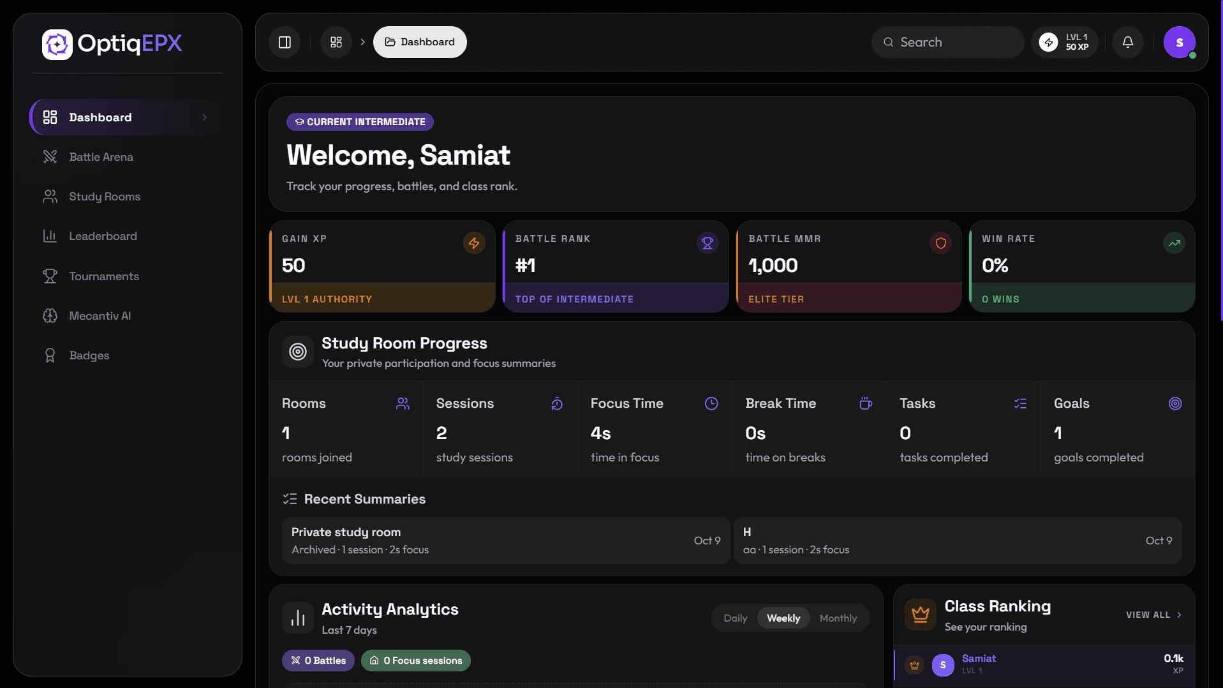This screenshot has width=1223, height=688.
Task: Click the Activity Analytics chart icon
Action: click(x=298, y=618)
